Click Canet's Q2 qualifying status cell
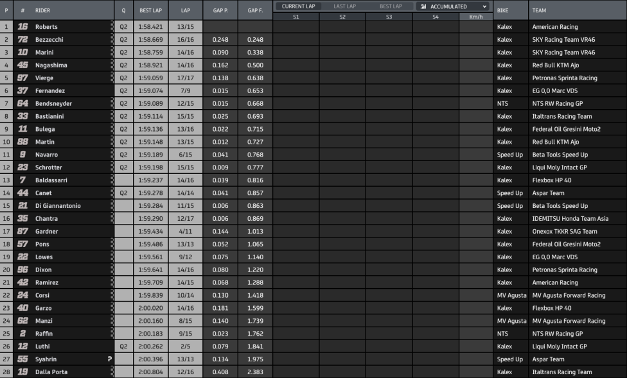This screenshot has height=378, width=627. pyautogui.click(x=123, y=193)
